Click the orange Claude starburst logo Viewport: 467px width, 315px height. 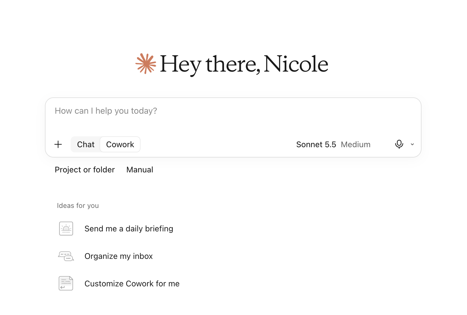146,64
